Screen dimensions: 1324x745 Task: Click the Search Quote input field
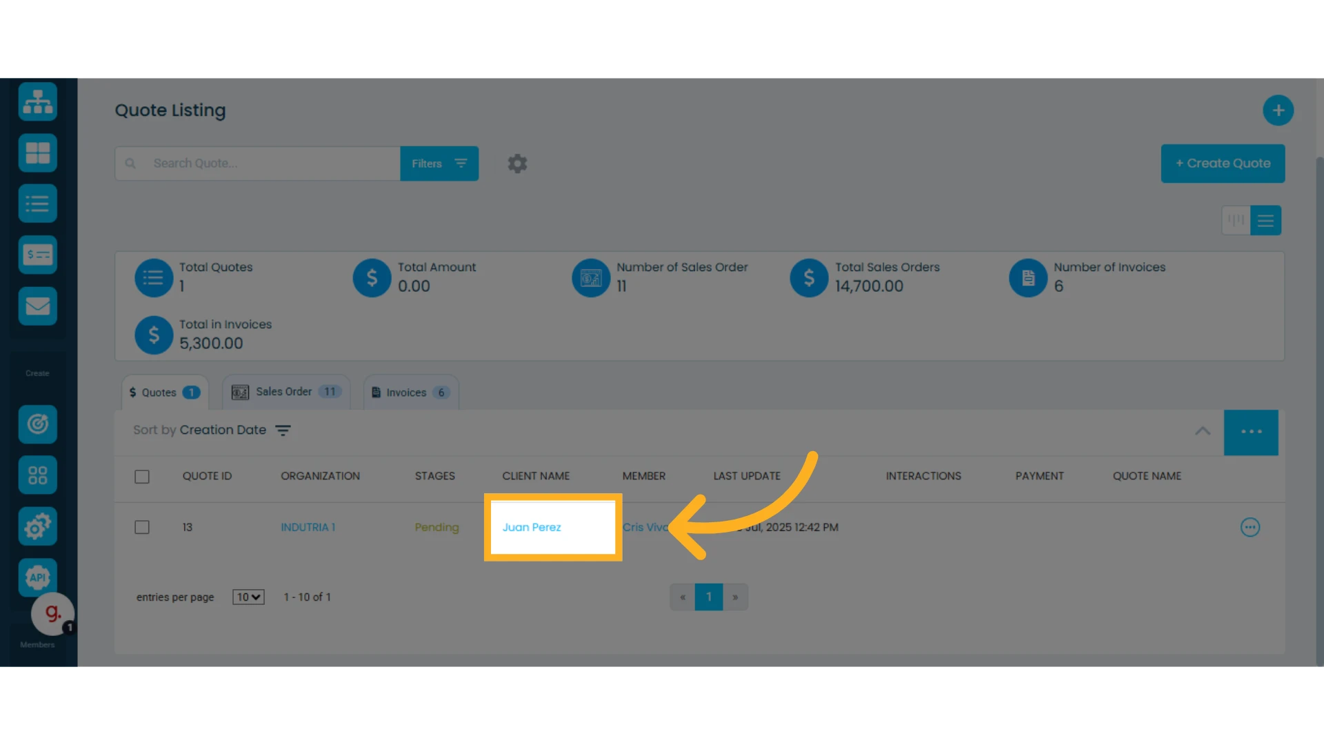point(258,163)
